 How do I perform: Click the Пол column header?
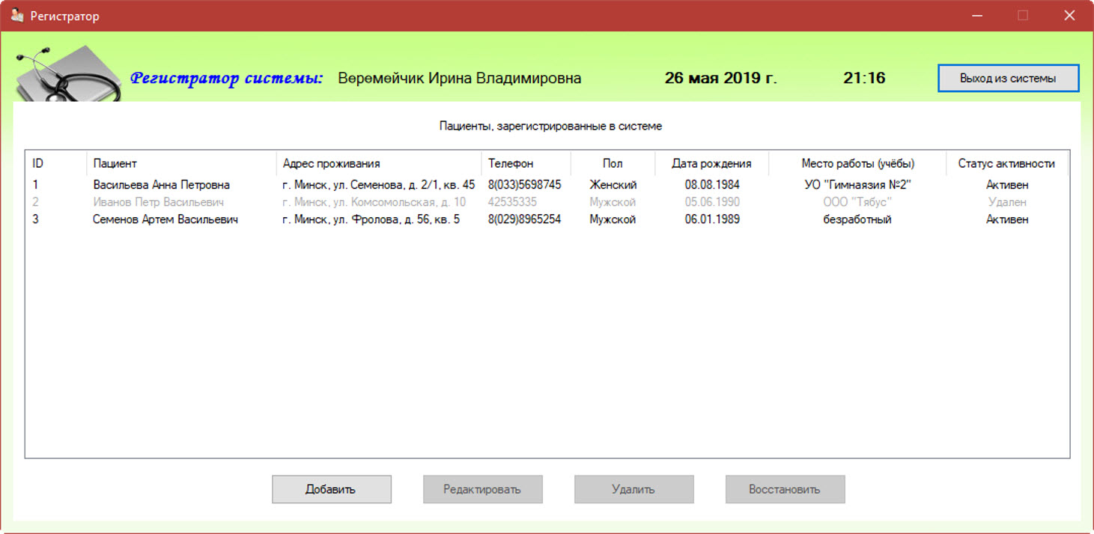pyautogui.click(x=612, y=163)
